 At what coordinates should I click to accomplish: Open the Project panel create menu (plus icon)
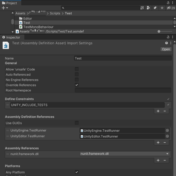pyautogui.click(x=5, y=8)
